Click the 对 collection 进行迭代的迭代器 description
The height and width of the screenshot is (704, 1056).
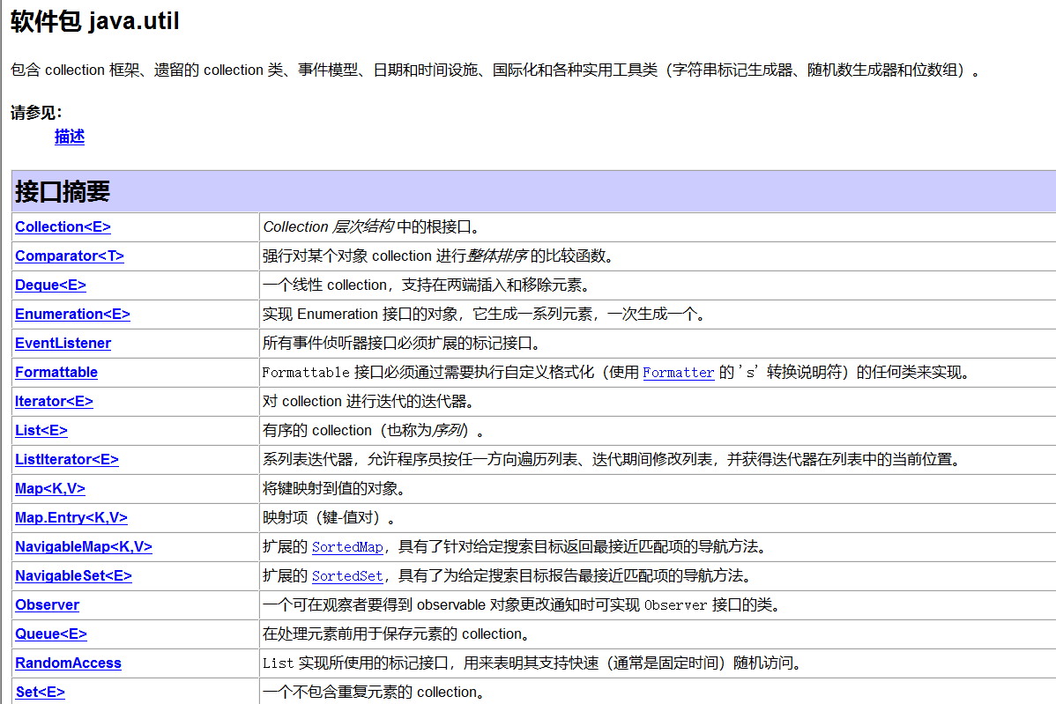tap(368, 401)
